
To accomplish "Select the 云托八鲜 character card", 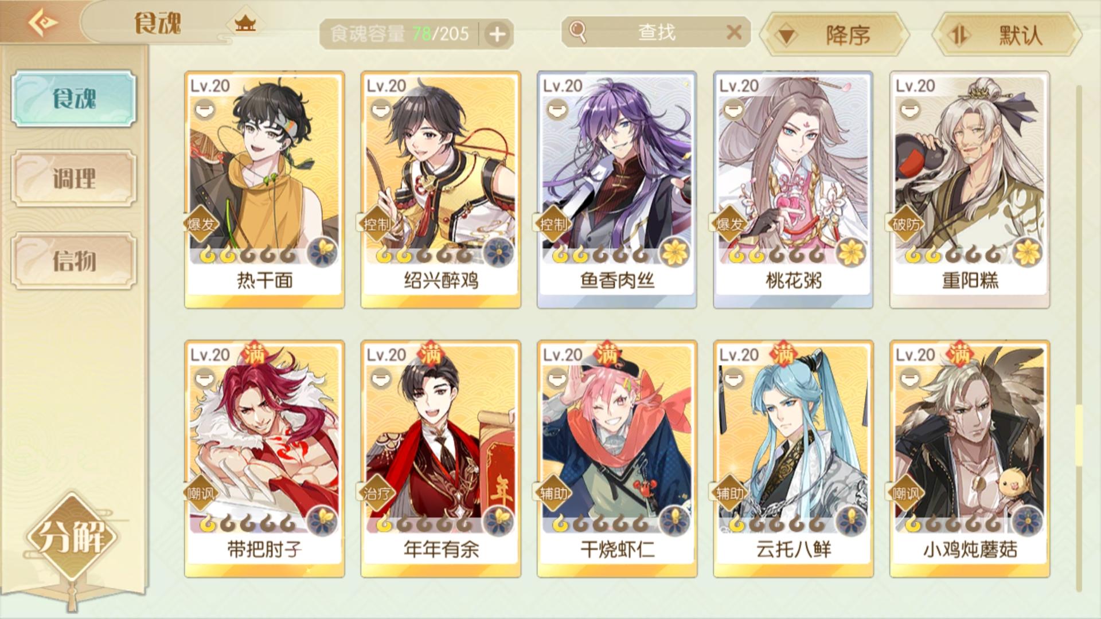I will tap(793, 459).
